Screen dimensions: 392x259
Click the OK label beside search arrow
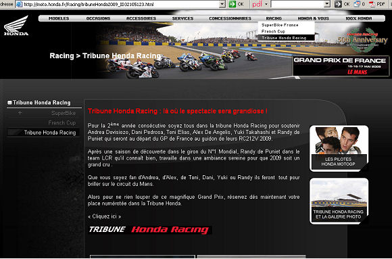(347, 4)
